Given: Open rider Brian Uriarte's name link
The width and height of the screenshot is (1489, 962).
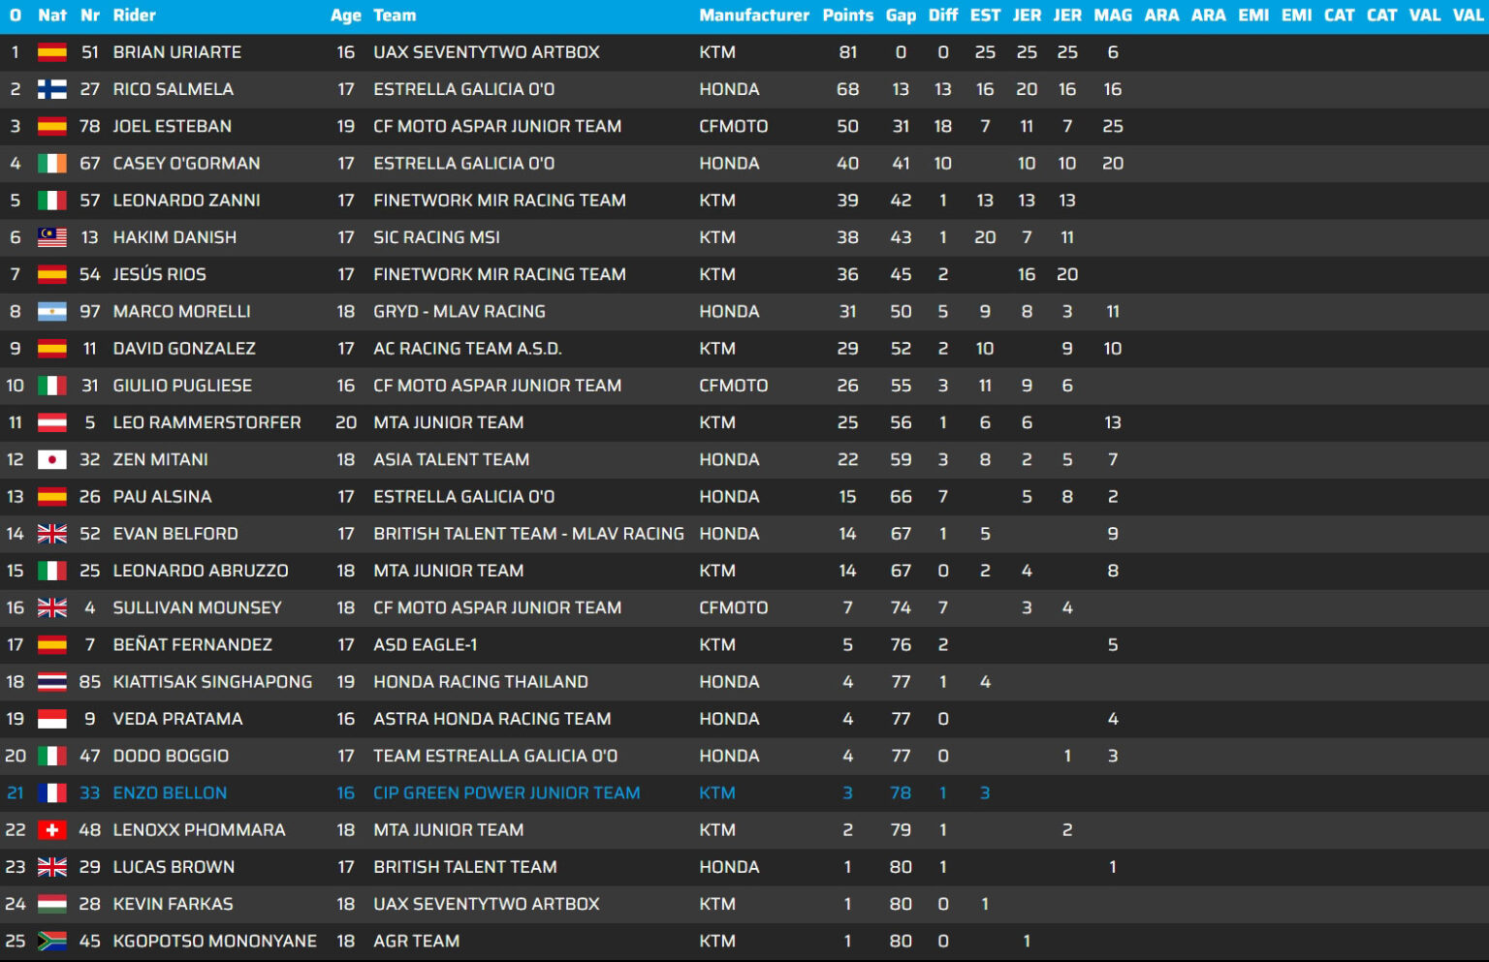Looking at the screenshot, I should 176,52.
